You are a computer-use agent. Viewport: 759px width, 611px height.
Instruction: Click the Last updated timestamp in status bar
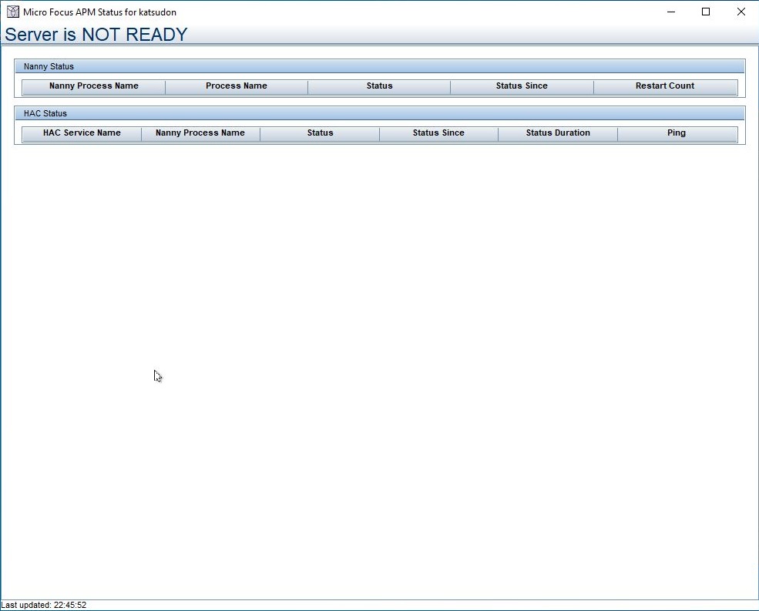42,604
